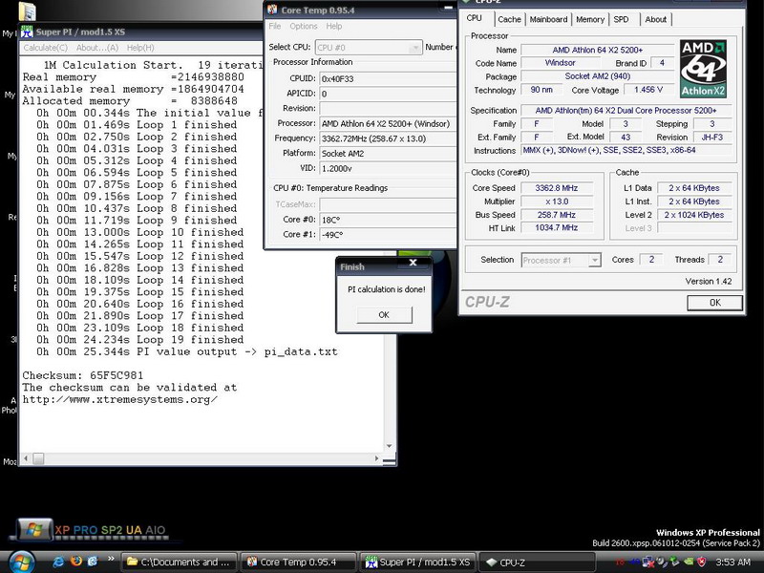Click OK in the Finish dialog
The height and width of the screenshot is (573, 764).
click(384, 315)
